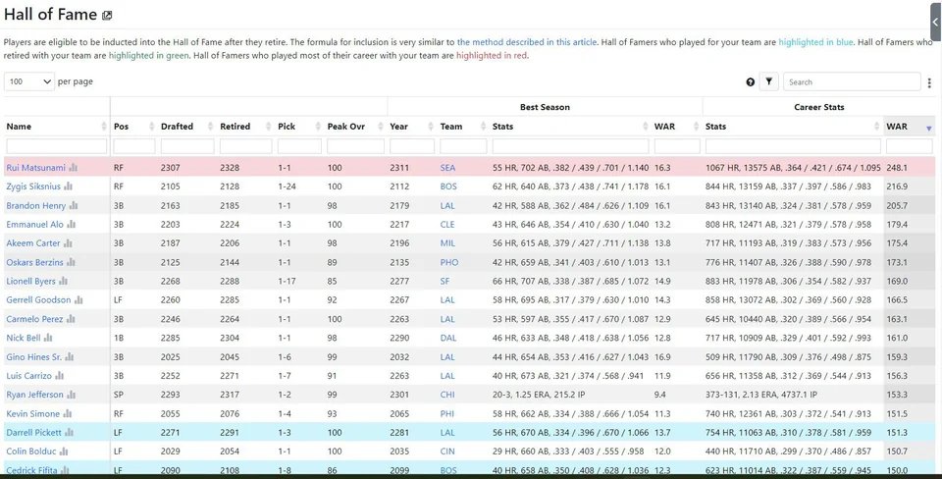Open Ryan Jefferson player page
This screenshot has height=479, width=942.
point(35,395)
